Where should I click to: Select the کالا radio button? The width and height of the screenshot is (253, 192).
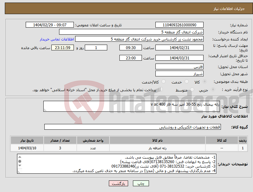205,82
